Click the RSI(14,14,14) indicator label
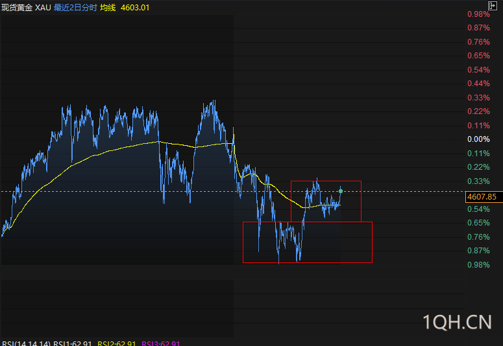This screenshot has width=503, height=346. [26, 343]
